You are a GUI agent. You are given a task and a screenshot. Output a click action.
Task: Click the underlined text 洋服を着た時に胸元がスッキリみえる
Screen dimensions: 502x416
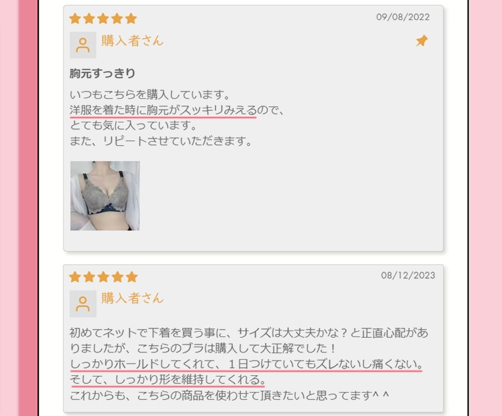pyautogui.click(x=163, y=110)
